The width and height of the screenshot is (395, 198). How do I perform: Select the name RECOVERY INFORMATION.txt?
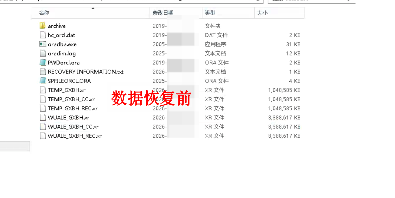tap(86, 72)
